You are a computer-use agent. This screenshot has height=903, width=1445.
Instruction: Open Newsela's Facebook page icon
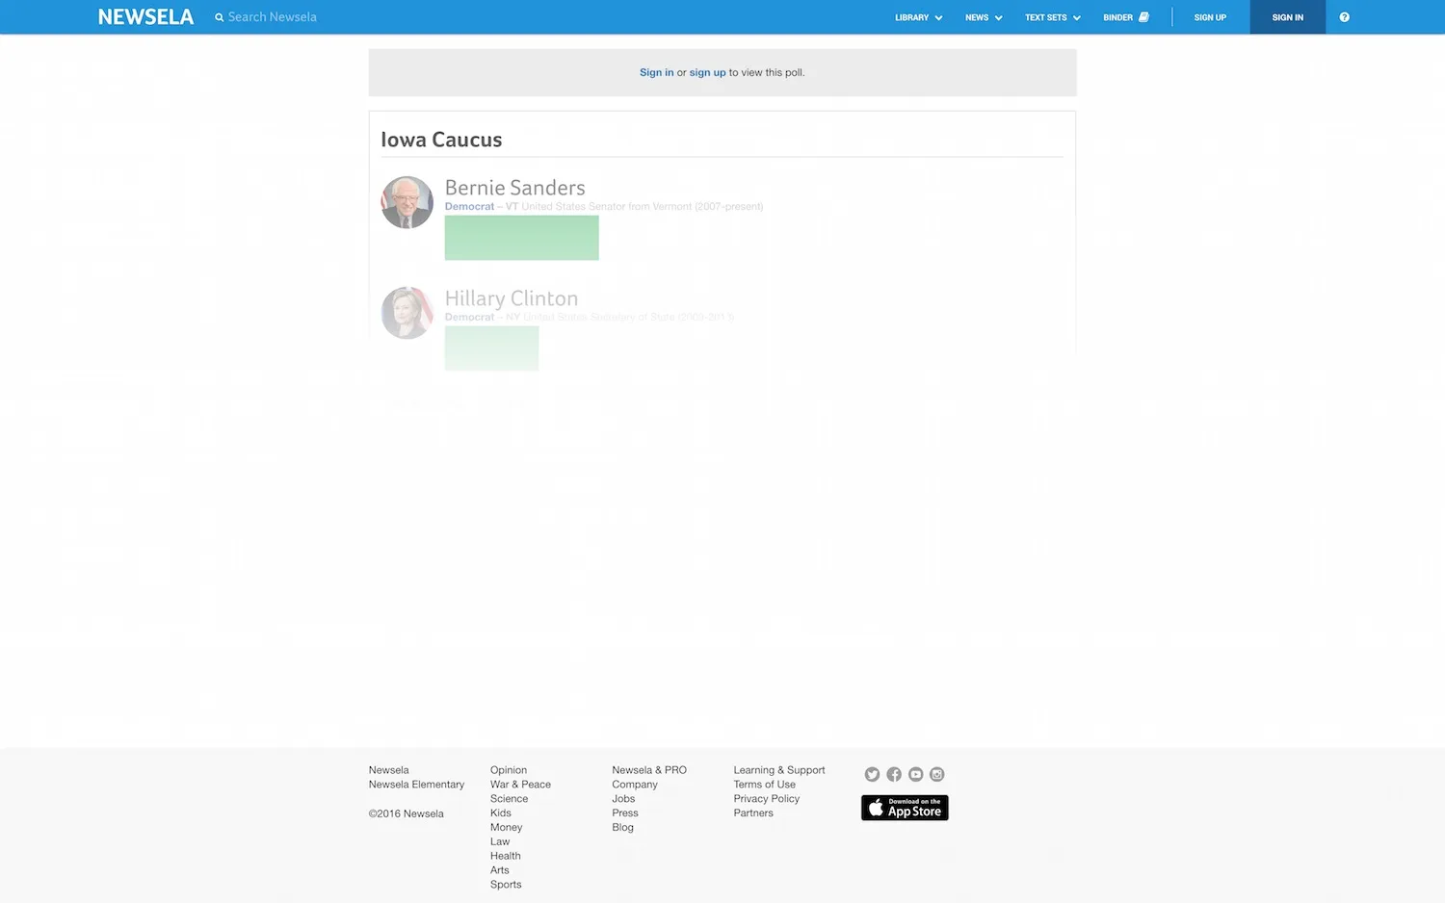click(x=894, y=775)
